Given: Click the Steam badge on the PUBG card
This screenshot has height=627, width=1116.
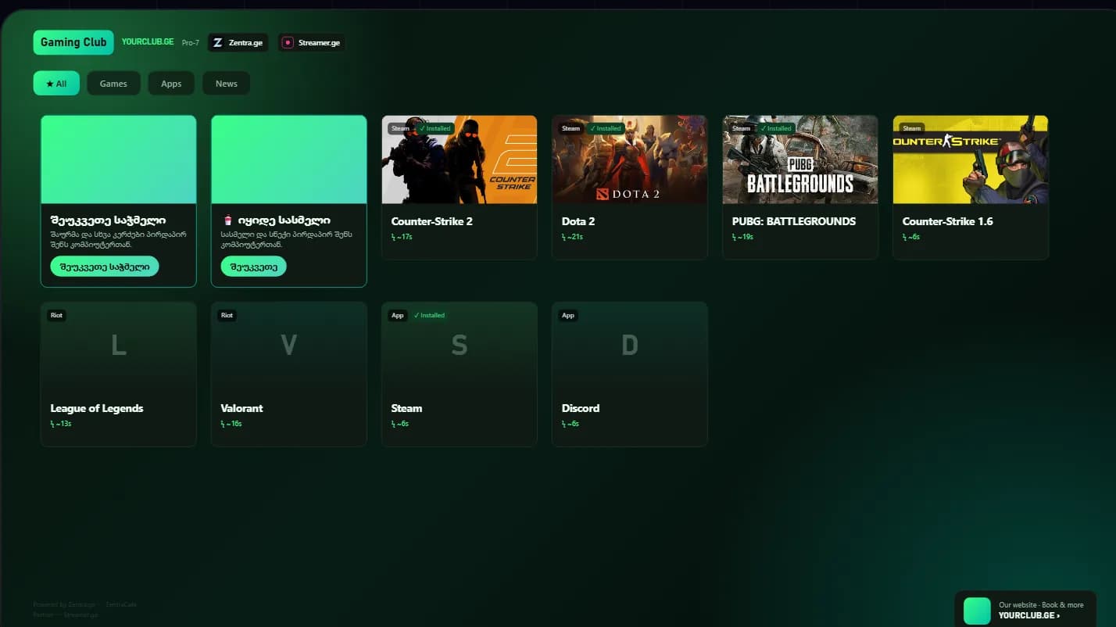Looking at the screenshot, I should tap(742, 128).
